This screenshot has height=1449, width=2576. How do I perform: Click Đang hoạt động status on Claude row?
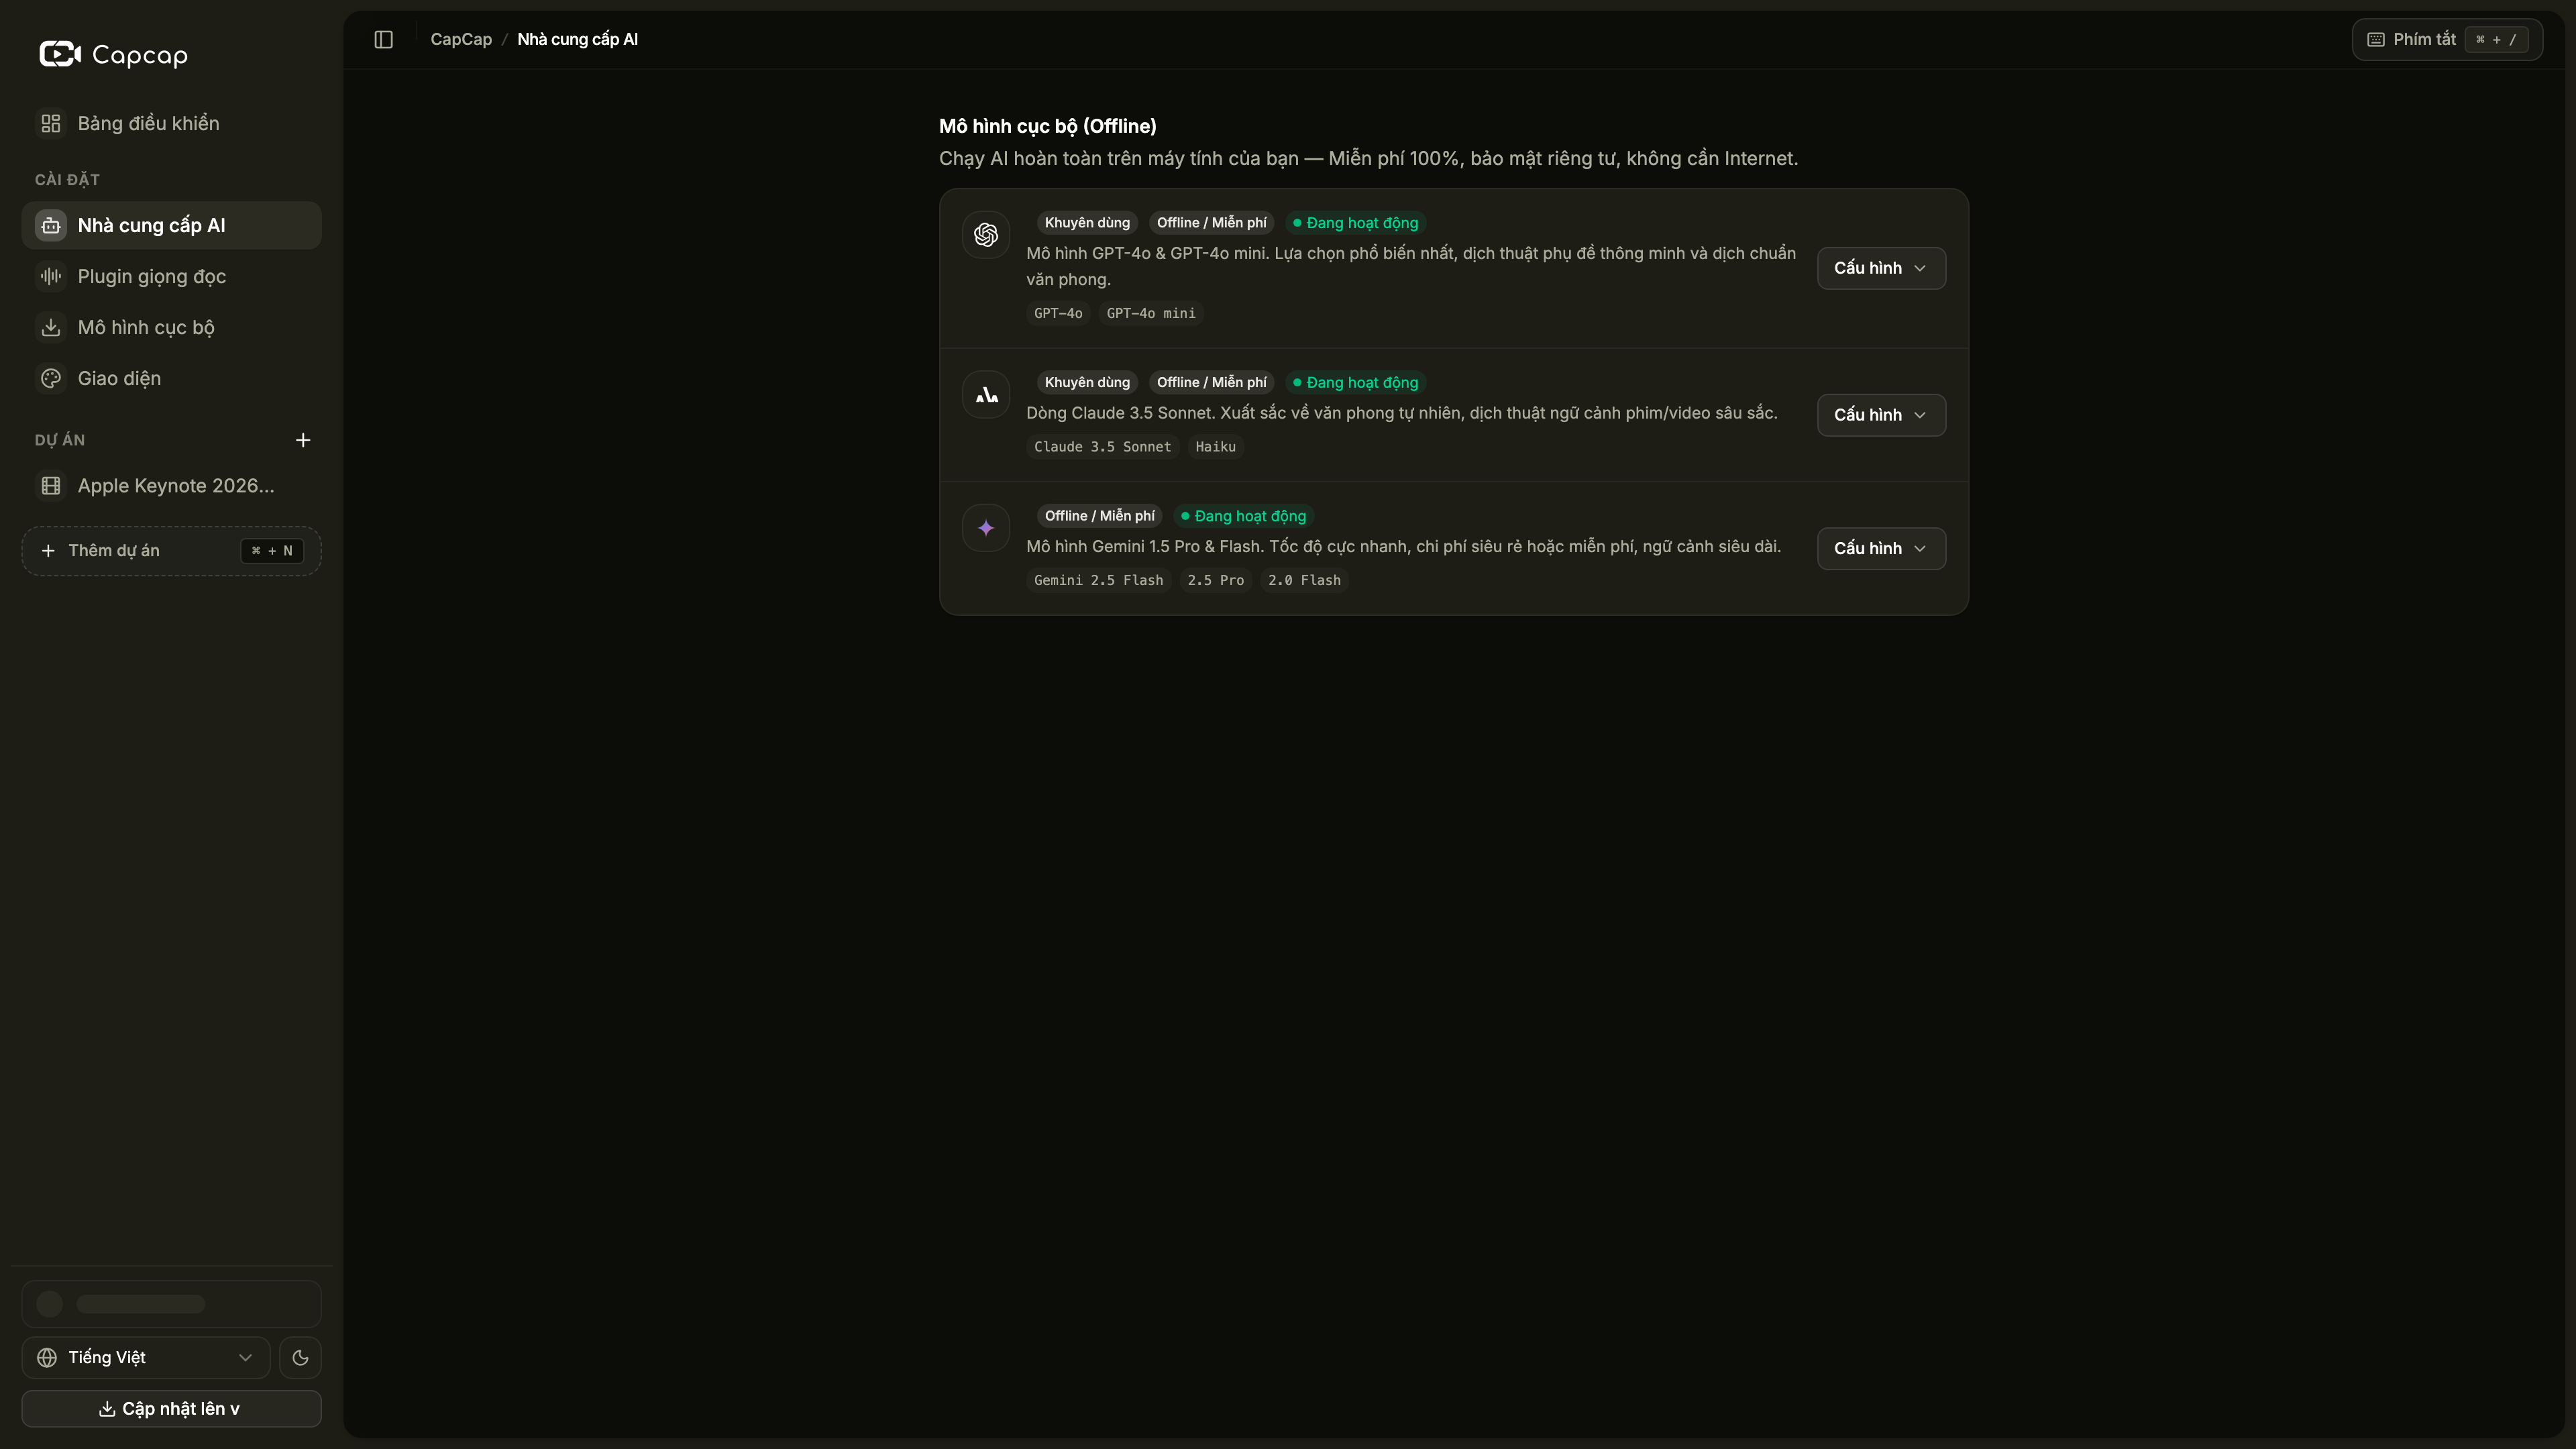(x=1355, y=382)
